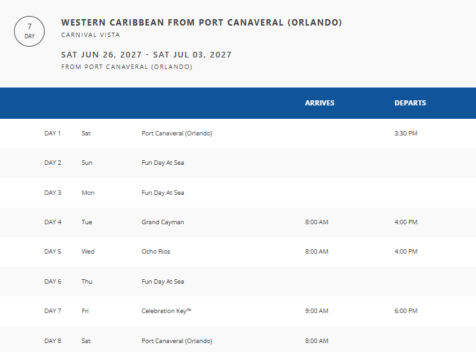This screenshot has height=352, width=476.
Task: Select the Western Caribbean cruise title
Action: point(202,22)
